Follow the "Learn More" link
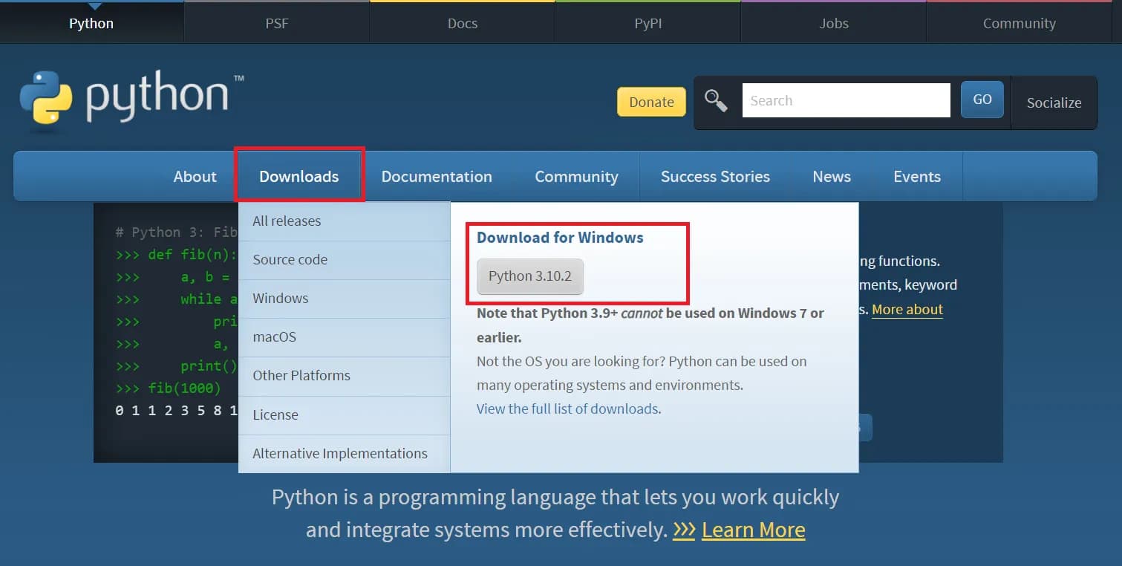 click(x=753, y=530)
